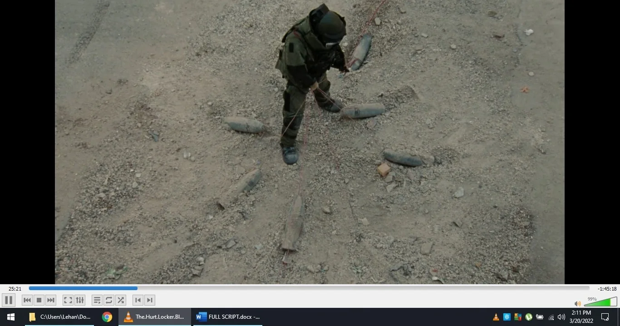Step to next chapter marker
Viewport: 620px width, 326px height.
pyautogui.click(x=150, y=300)
